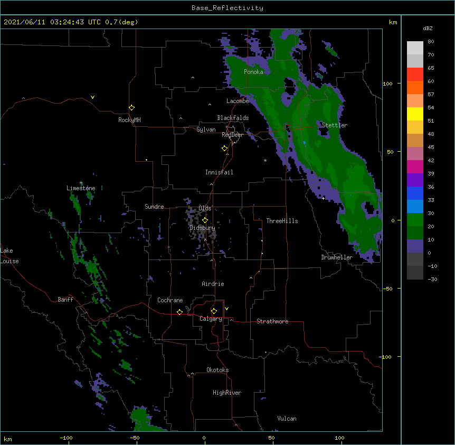Image resolution: width=455 pixels, height=445 pixels.
Task: Click the yellow diamond marker below Olds
Action: point(205,220)
